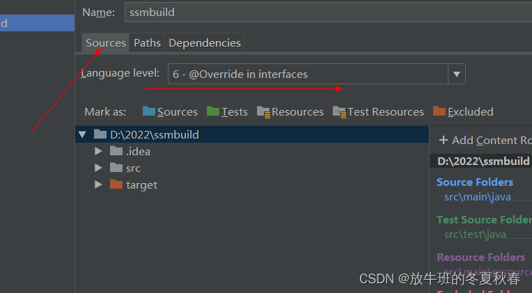This screenshot has width=532, height=293.
Task: Expand the target folder
Action: (98, 184)
